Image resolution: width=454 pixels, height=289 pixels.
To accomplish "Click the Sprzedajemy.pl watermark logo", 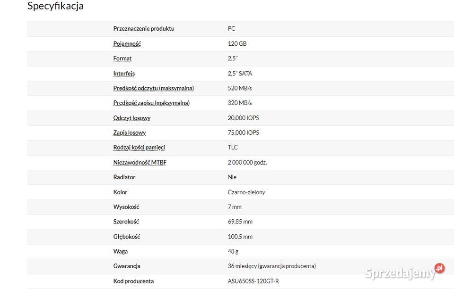I will pos(405,272).
